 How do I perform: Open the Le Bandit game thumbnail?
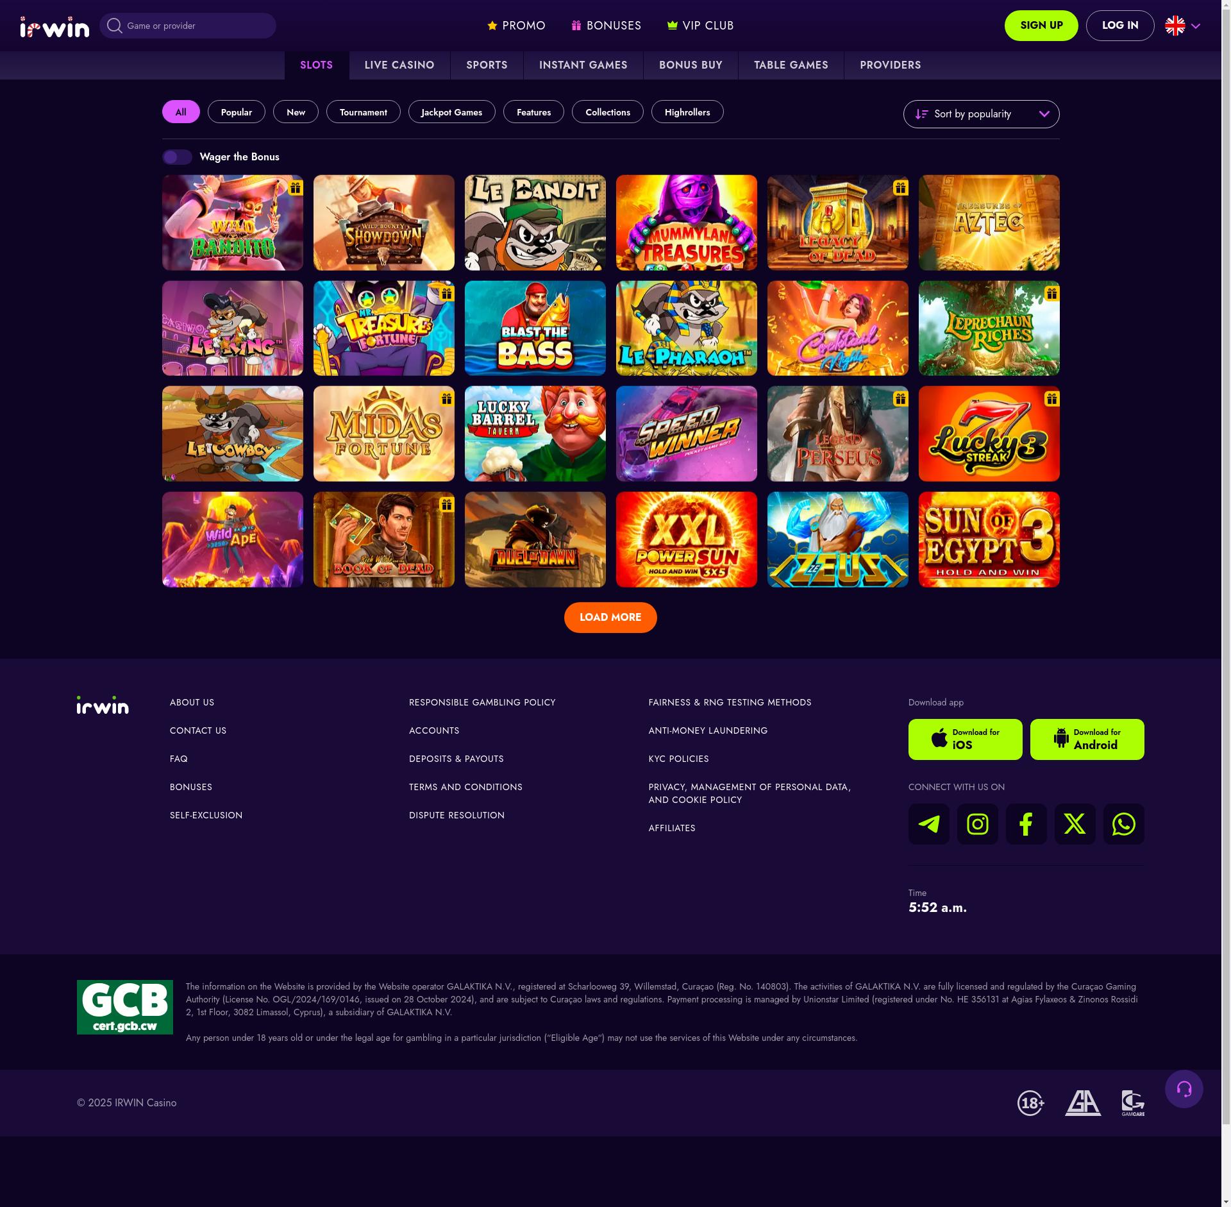pyautogui.click(x=535, y=223)
